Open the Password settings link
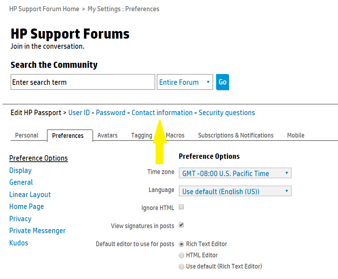The height and width of the screenshot is (279, 338). [x=110, y=113]
